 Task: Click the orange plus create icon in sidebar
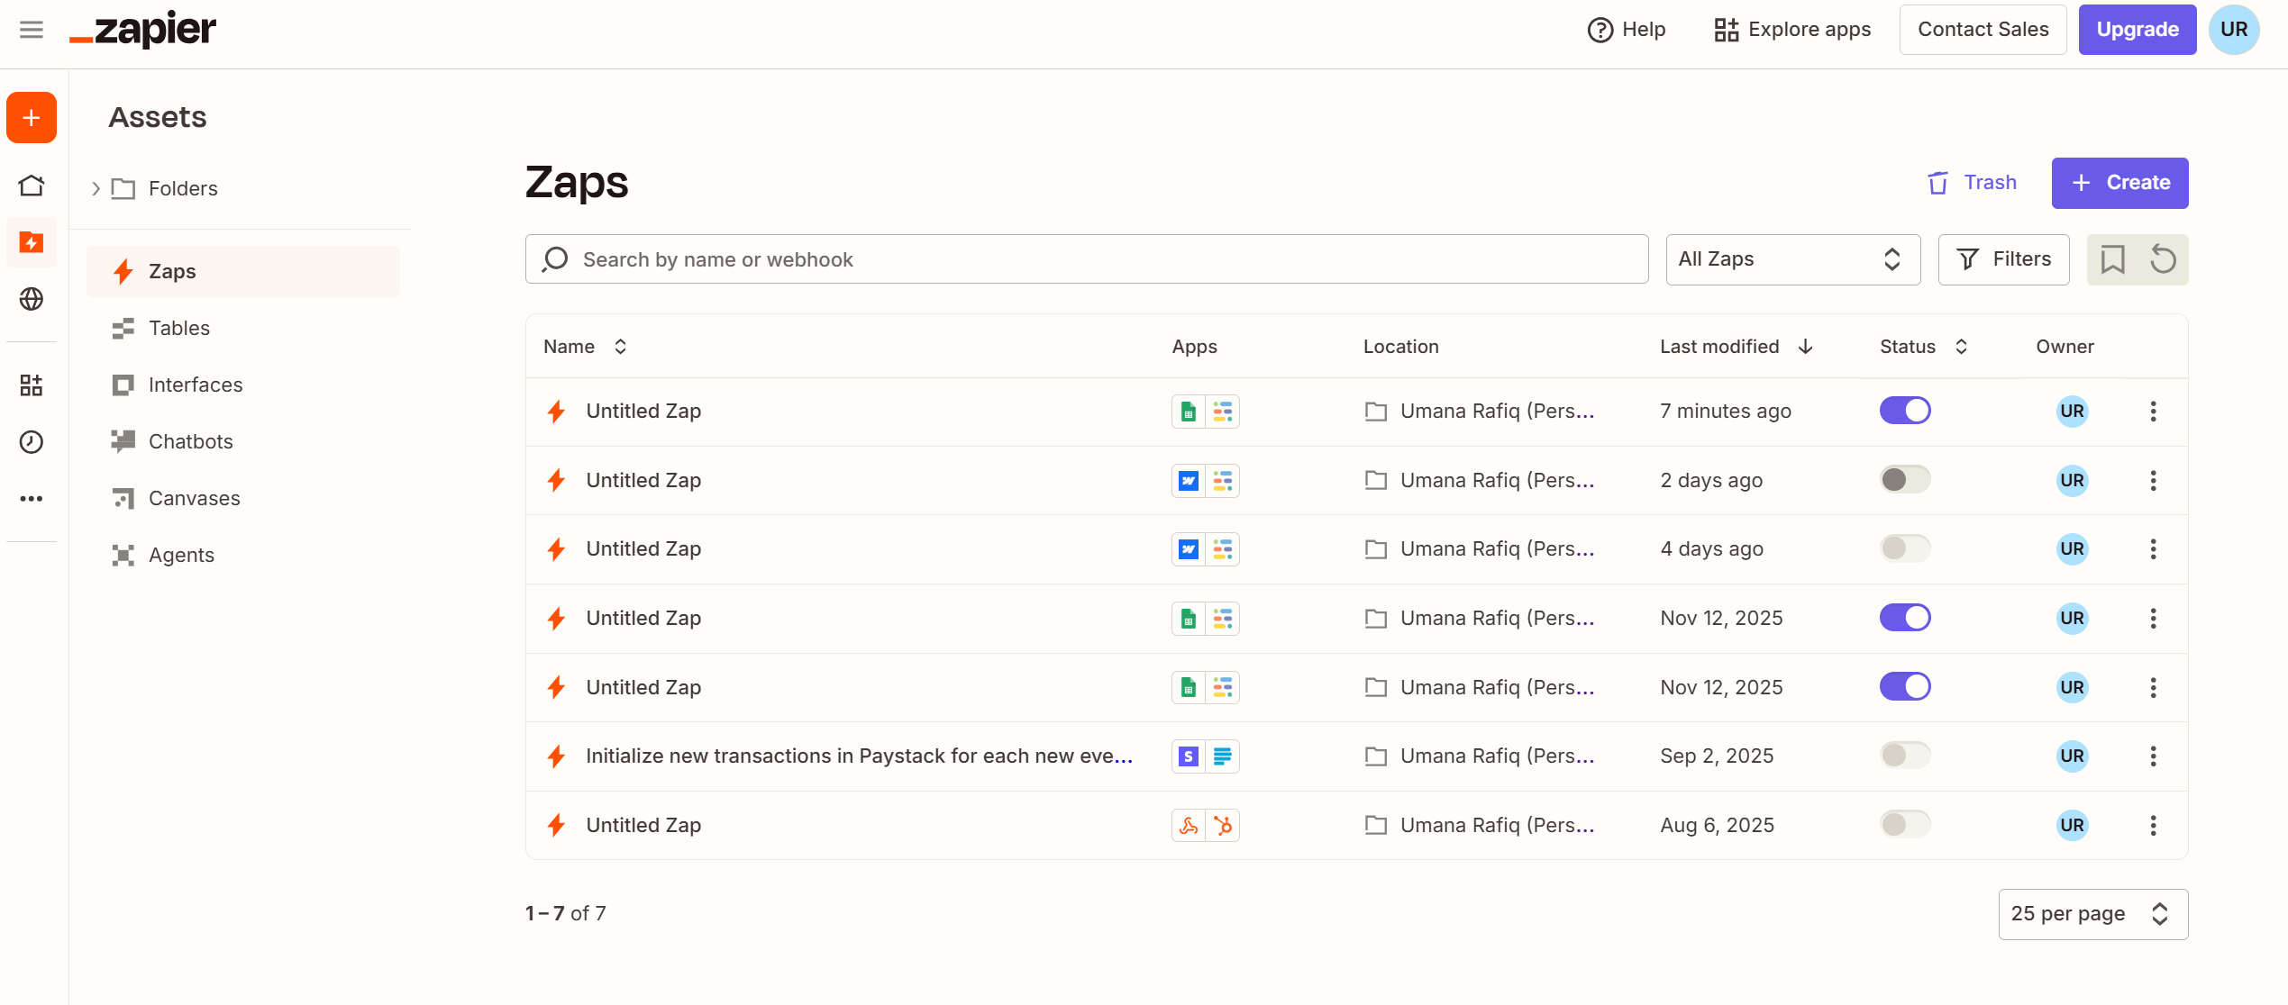(32, 118)
